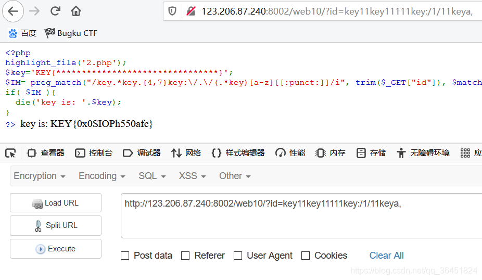Click the Baidu paw bookmark icon
This screenshot has width=482, height=280.
[13, 33]
